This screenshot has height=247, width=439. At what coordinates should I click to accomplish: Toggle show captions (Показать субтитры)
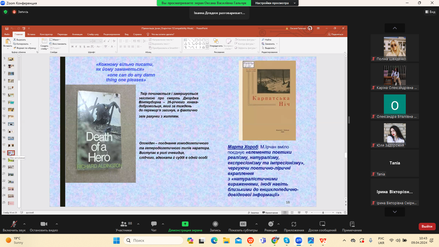(243, 224)
